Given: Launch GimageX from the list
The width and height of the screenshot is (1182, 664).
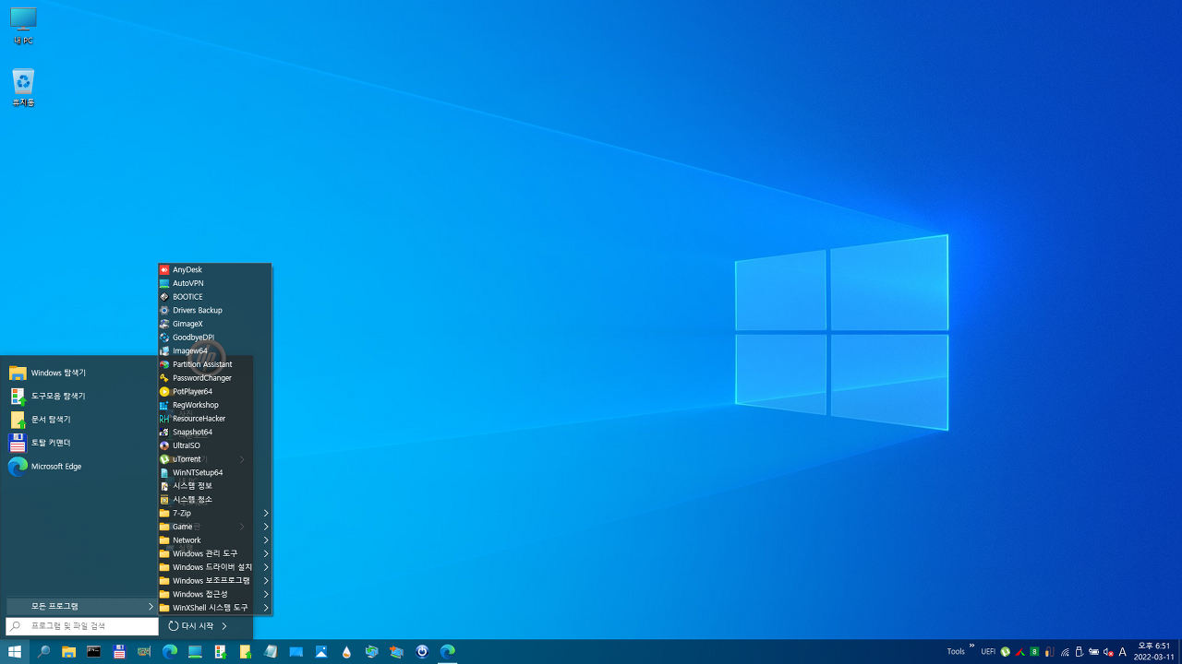Looking at the screenshot, I should click(215, 324).
